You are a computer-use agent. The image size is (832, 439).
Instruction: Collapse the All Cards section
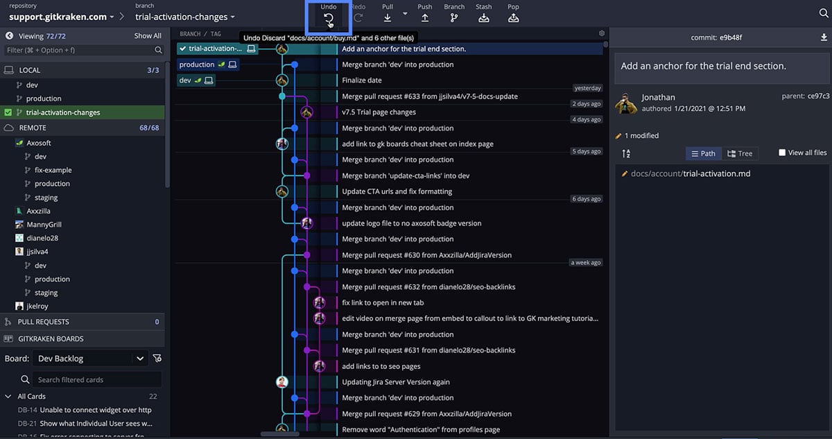click(x=8, y=397)
